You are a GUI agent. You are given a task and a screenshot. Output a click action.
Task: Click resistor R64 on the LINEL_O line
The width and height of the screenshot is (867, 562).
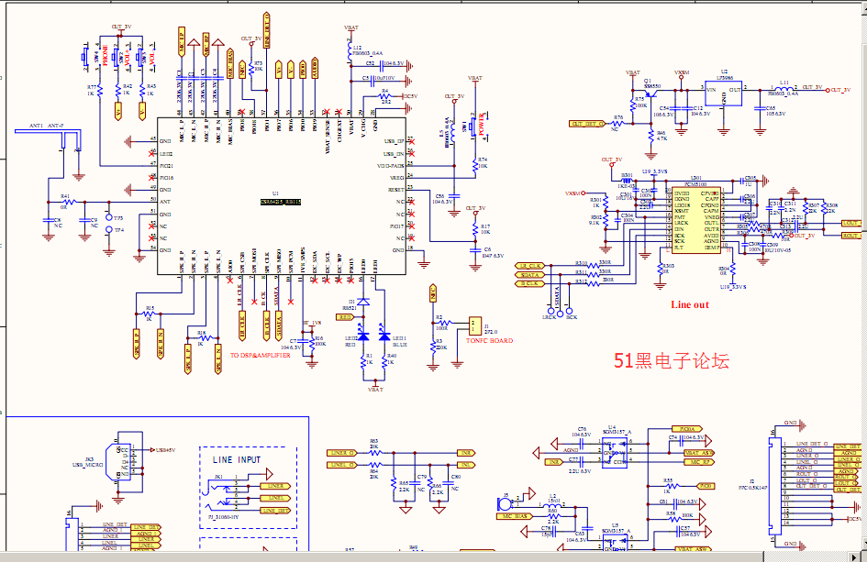coord(375,465)
